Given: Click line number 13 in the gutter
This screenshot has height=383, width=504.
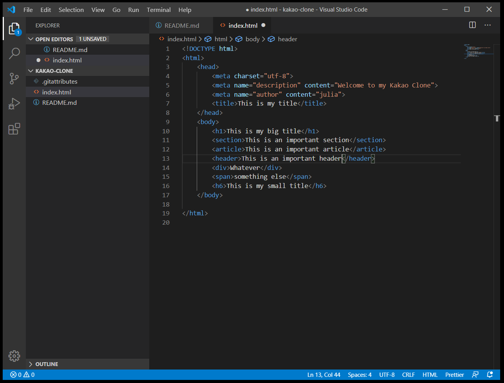Looking at the screenshot, I should 166,158.
